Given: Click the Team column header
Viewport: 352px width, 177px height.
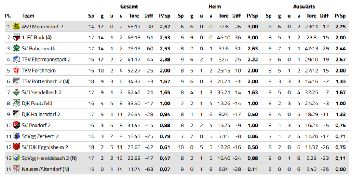Looking at the screenshot, I should click(28, 16).
